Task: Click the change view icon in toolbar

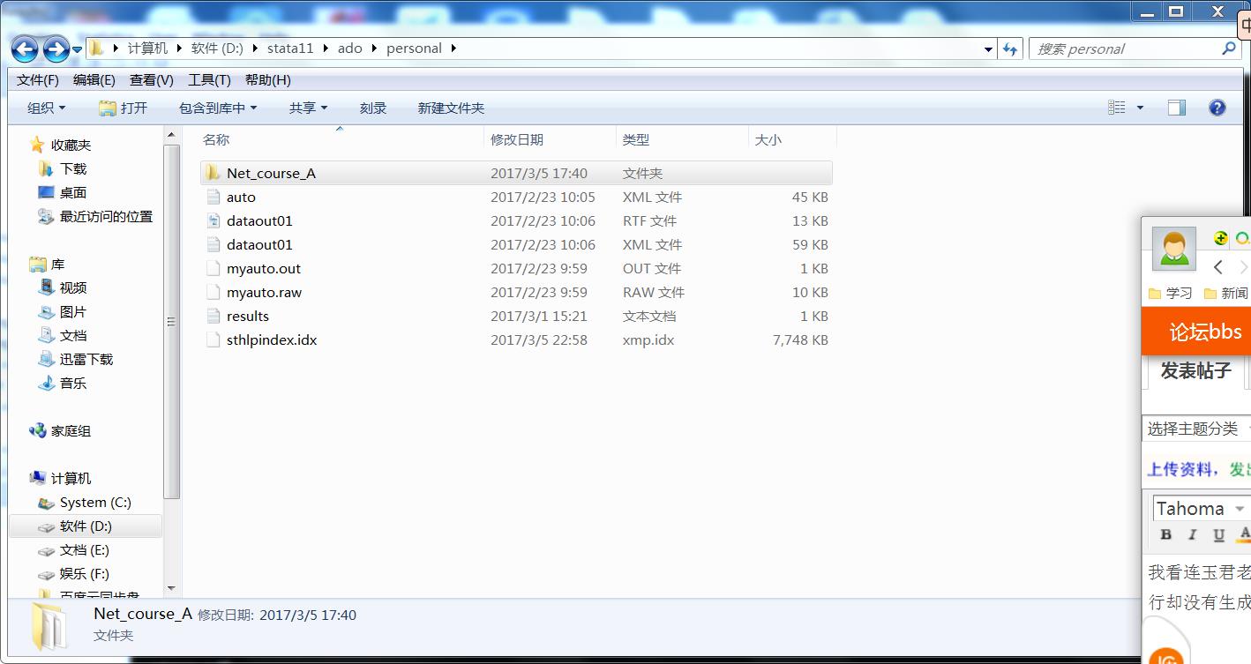Action: click(1117, 108)
